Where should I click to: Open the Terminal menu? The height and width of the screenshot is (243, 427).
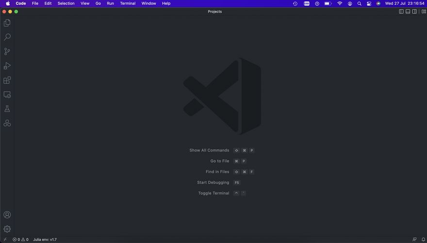coord(128,3)
